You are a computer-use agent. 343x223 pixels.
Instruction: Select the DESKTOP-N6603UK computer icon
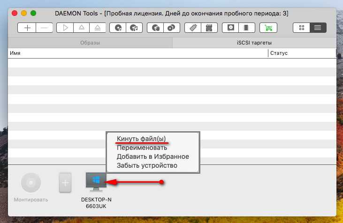tap(96, 182)
